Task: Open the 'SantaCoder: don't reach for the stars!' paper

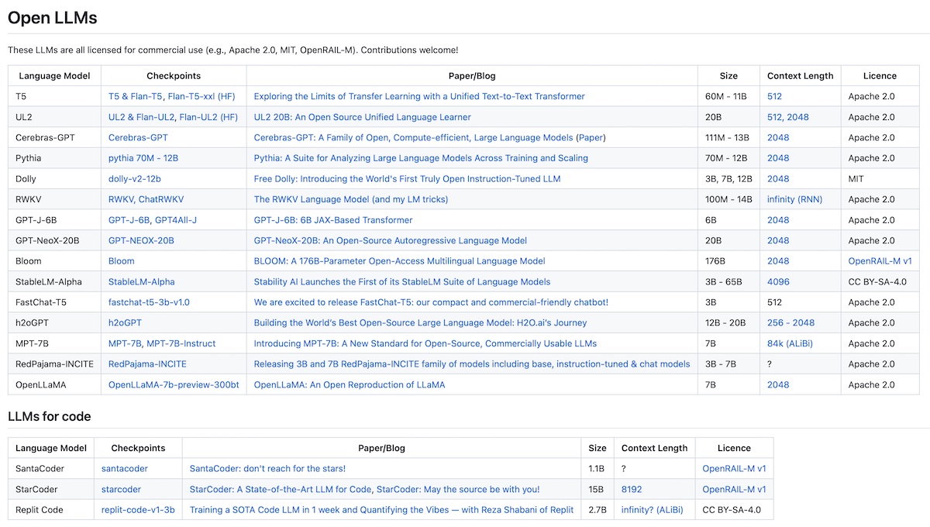Action: point(268,469)
